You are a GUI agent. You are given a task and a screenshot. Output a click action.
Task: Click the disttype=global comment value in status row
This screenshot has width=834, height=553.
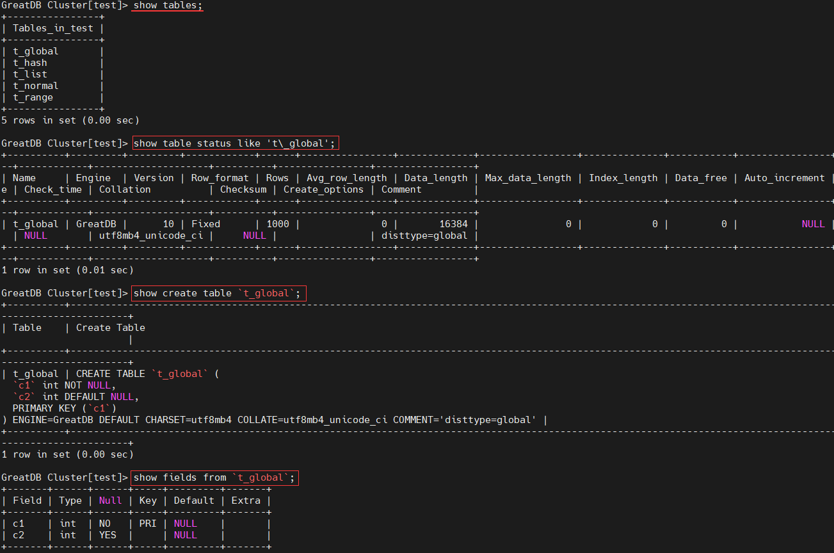pyautogui.click(x=424, y=236)
